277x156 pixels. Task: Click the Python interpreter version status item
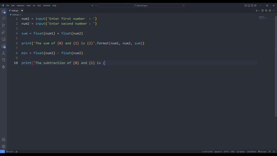coord(251,152)
